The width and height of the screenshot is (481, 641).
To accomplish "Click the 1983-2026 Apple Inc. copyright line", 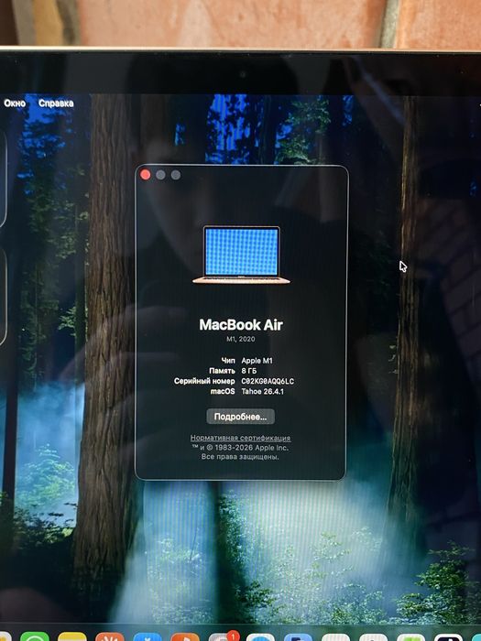I will point(240,448).
